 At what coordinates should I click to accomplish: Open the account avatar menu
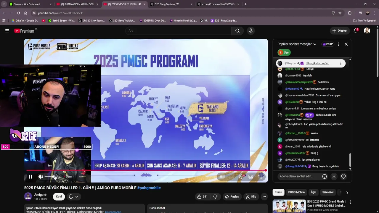coord(367,31)
